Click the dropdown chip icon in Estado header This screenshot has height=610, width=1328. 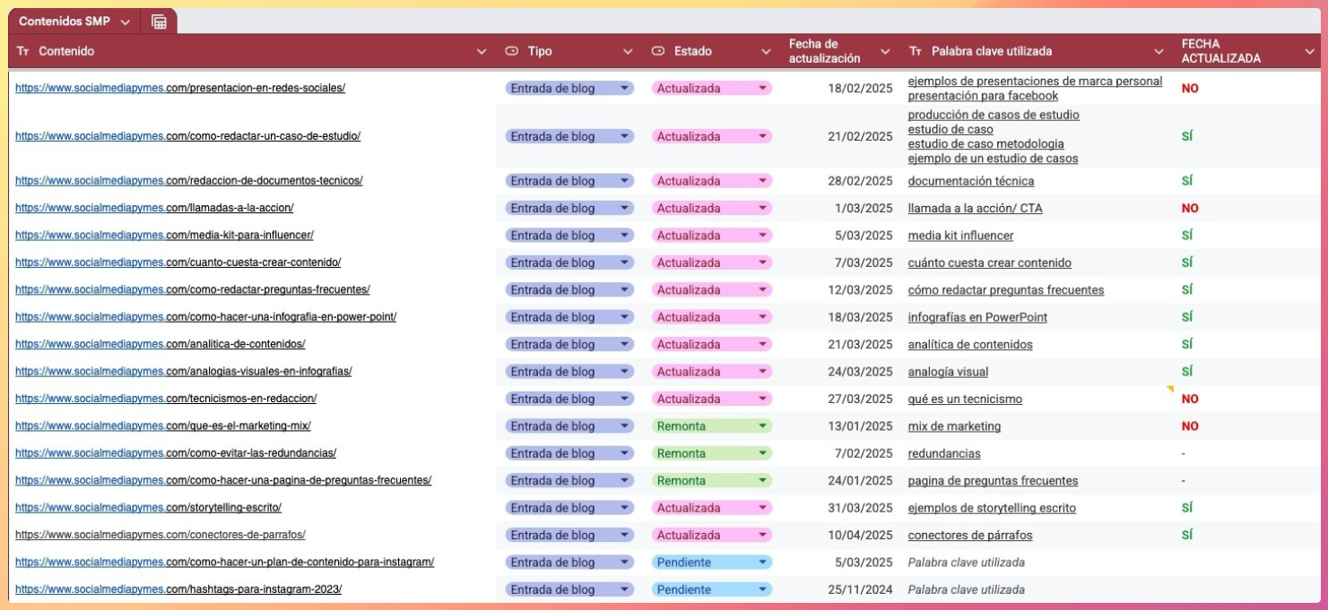pyautogui.click(x=657, y=52)
